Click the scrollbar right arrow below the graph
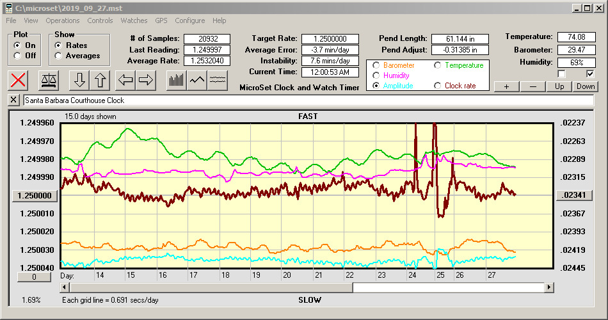608x320 pixels. [549, 288]
